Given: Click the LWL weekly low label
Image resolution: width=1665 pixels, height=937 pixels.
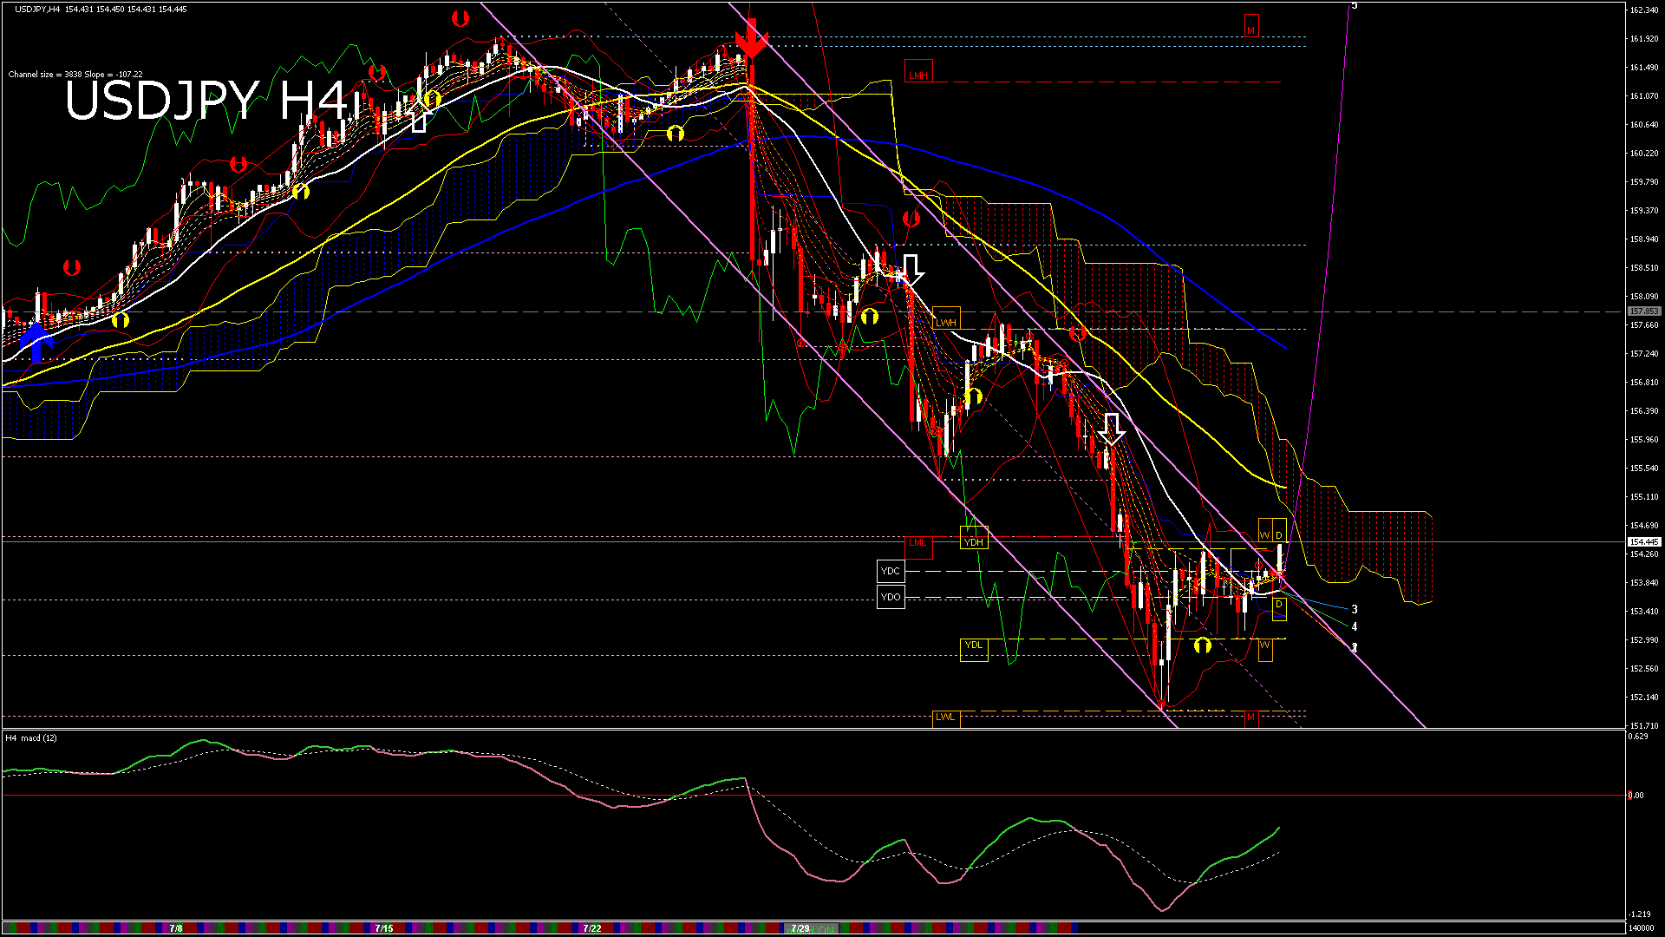Looking at the screenshot, I should click(x=945, y=717).
